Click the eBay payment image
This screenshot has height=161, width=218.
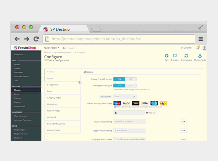pyautogui.click(x=163, y=103)
